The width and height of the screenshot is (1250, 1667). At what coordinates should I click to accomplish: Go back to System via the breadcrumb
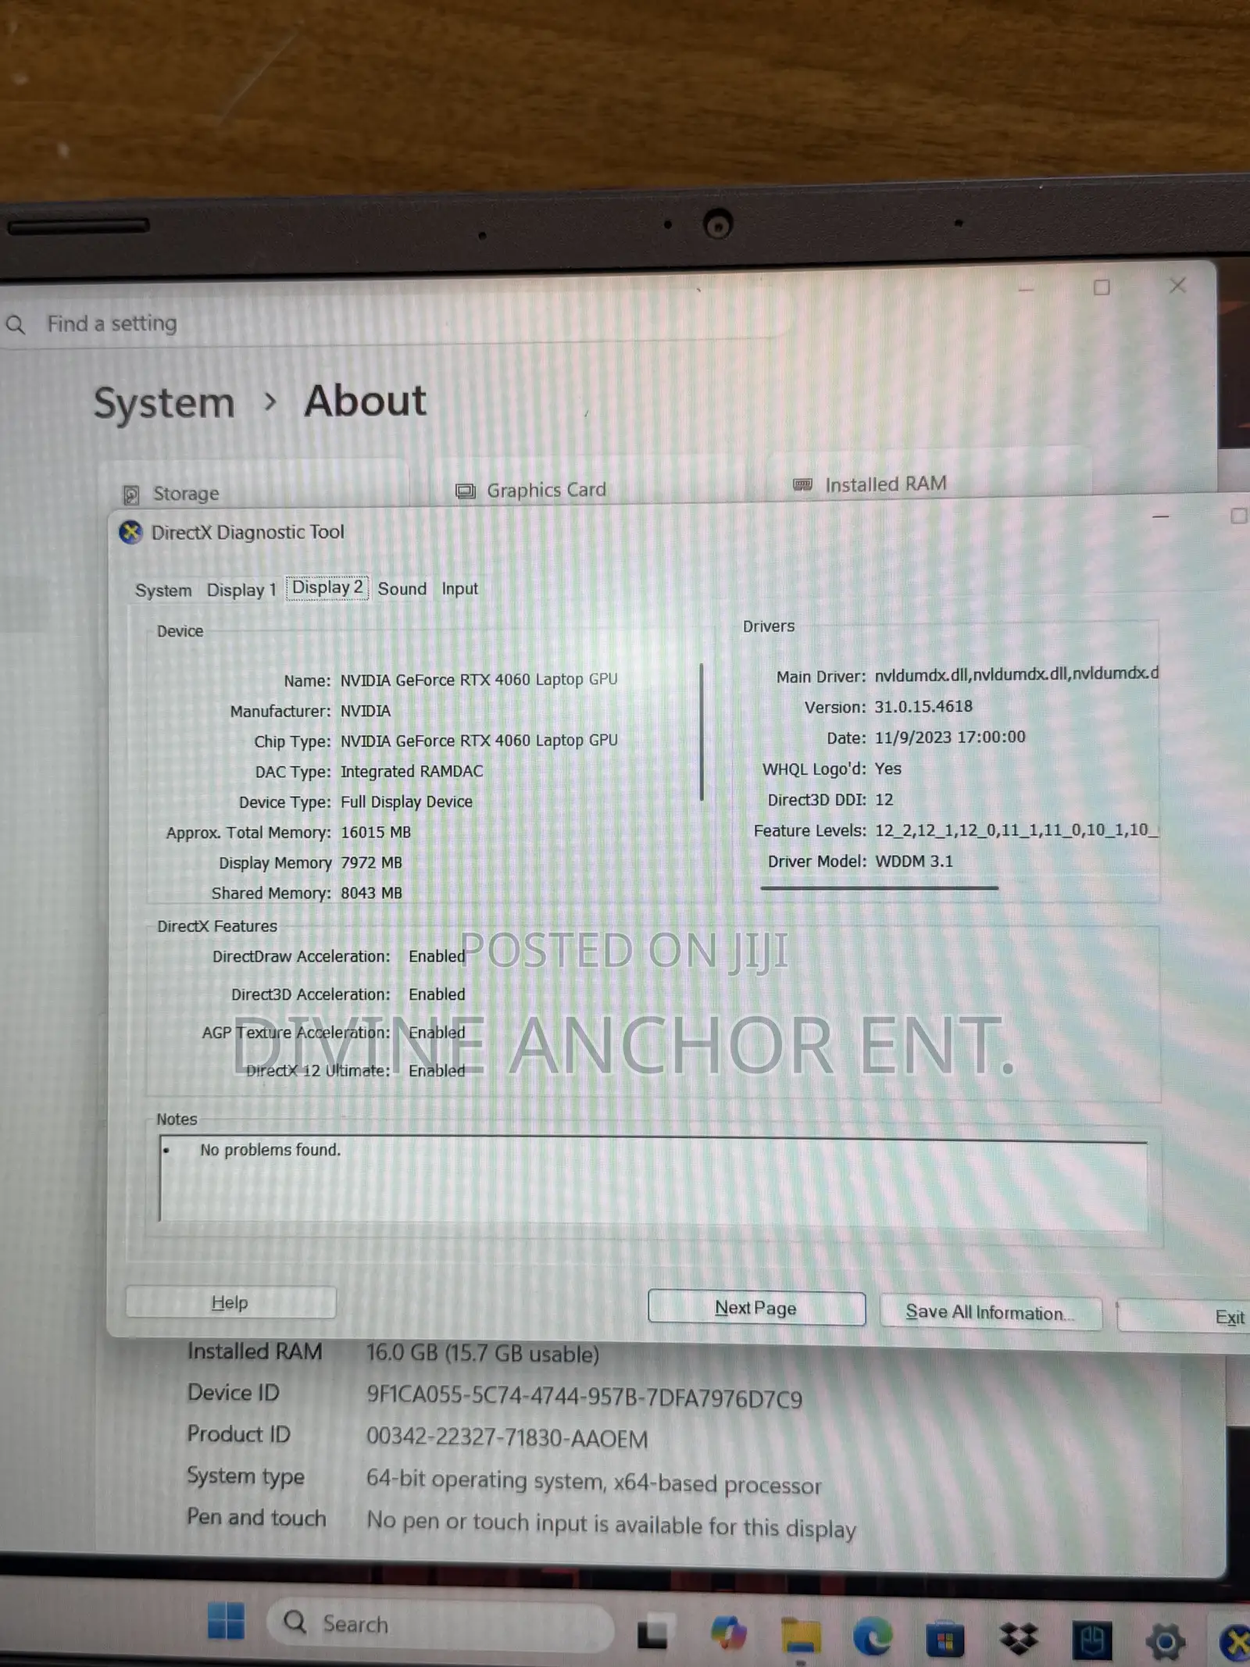tap(164, 403)
